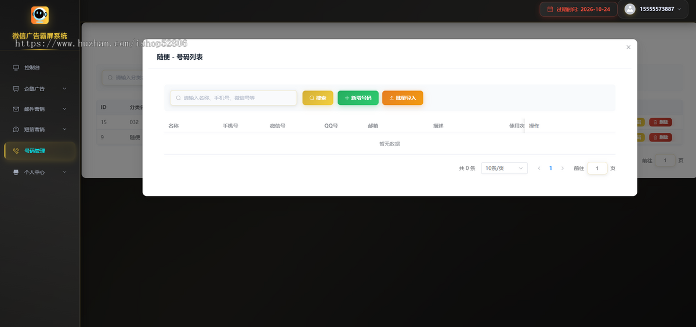696x327 pixels.
Task: Select 号码管理 menu item
Action: coord(39,151)
